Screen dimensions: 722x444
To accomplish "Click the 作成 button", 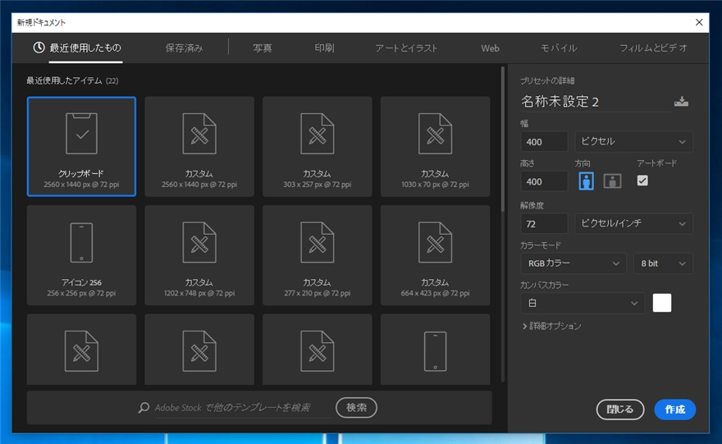I will click(674, 410).
